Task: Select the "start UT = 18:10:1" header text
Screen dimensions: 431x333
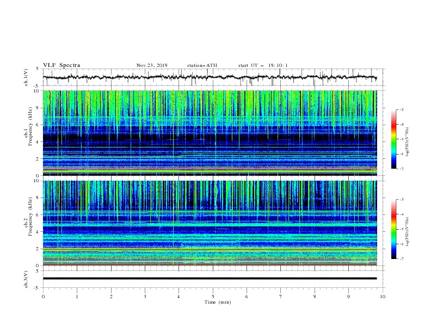Action: pyautogui.click(x=263, y=65)
